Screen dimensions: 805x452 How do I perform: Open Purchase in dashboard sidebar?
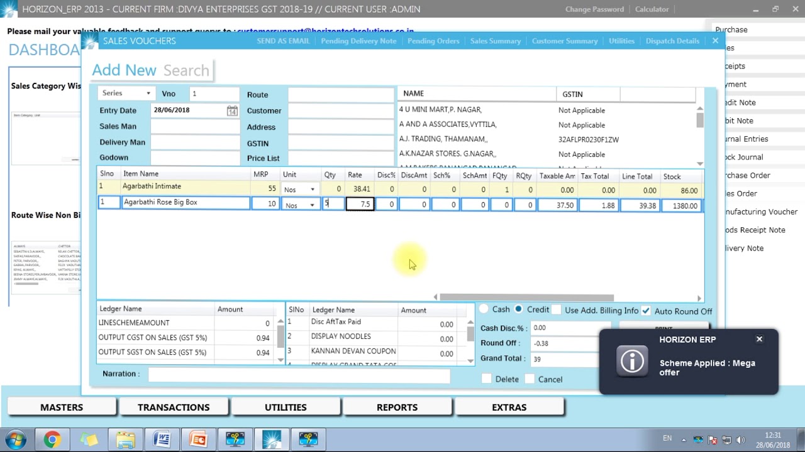(731, 30)
